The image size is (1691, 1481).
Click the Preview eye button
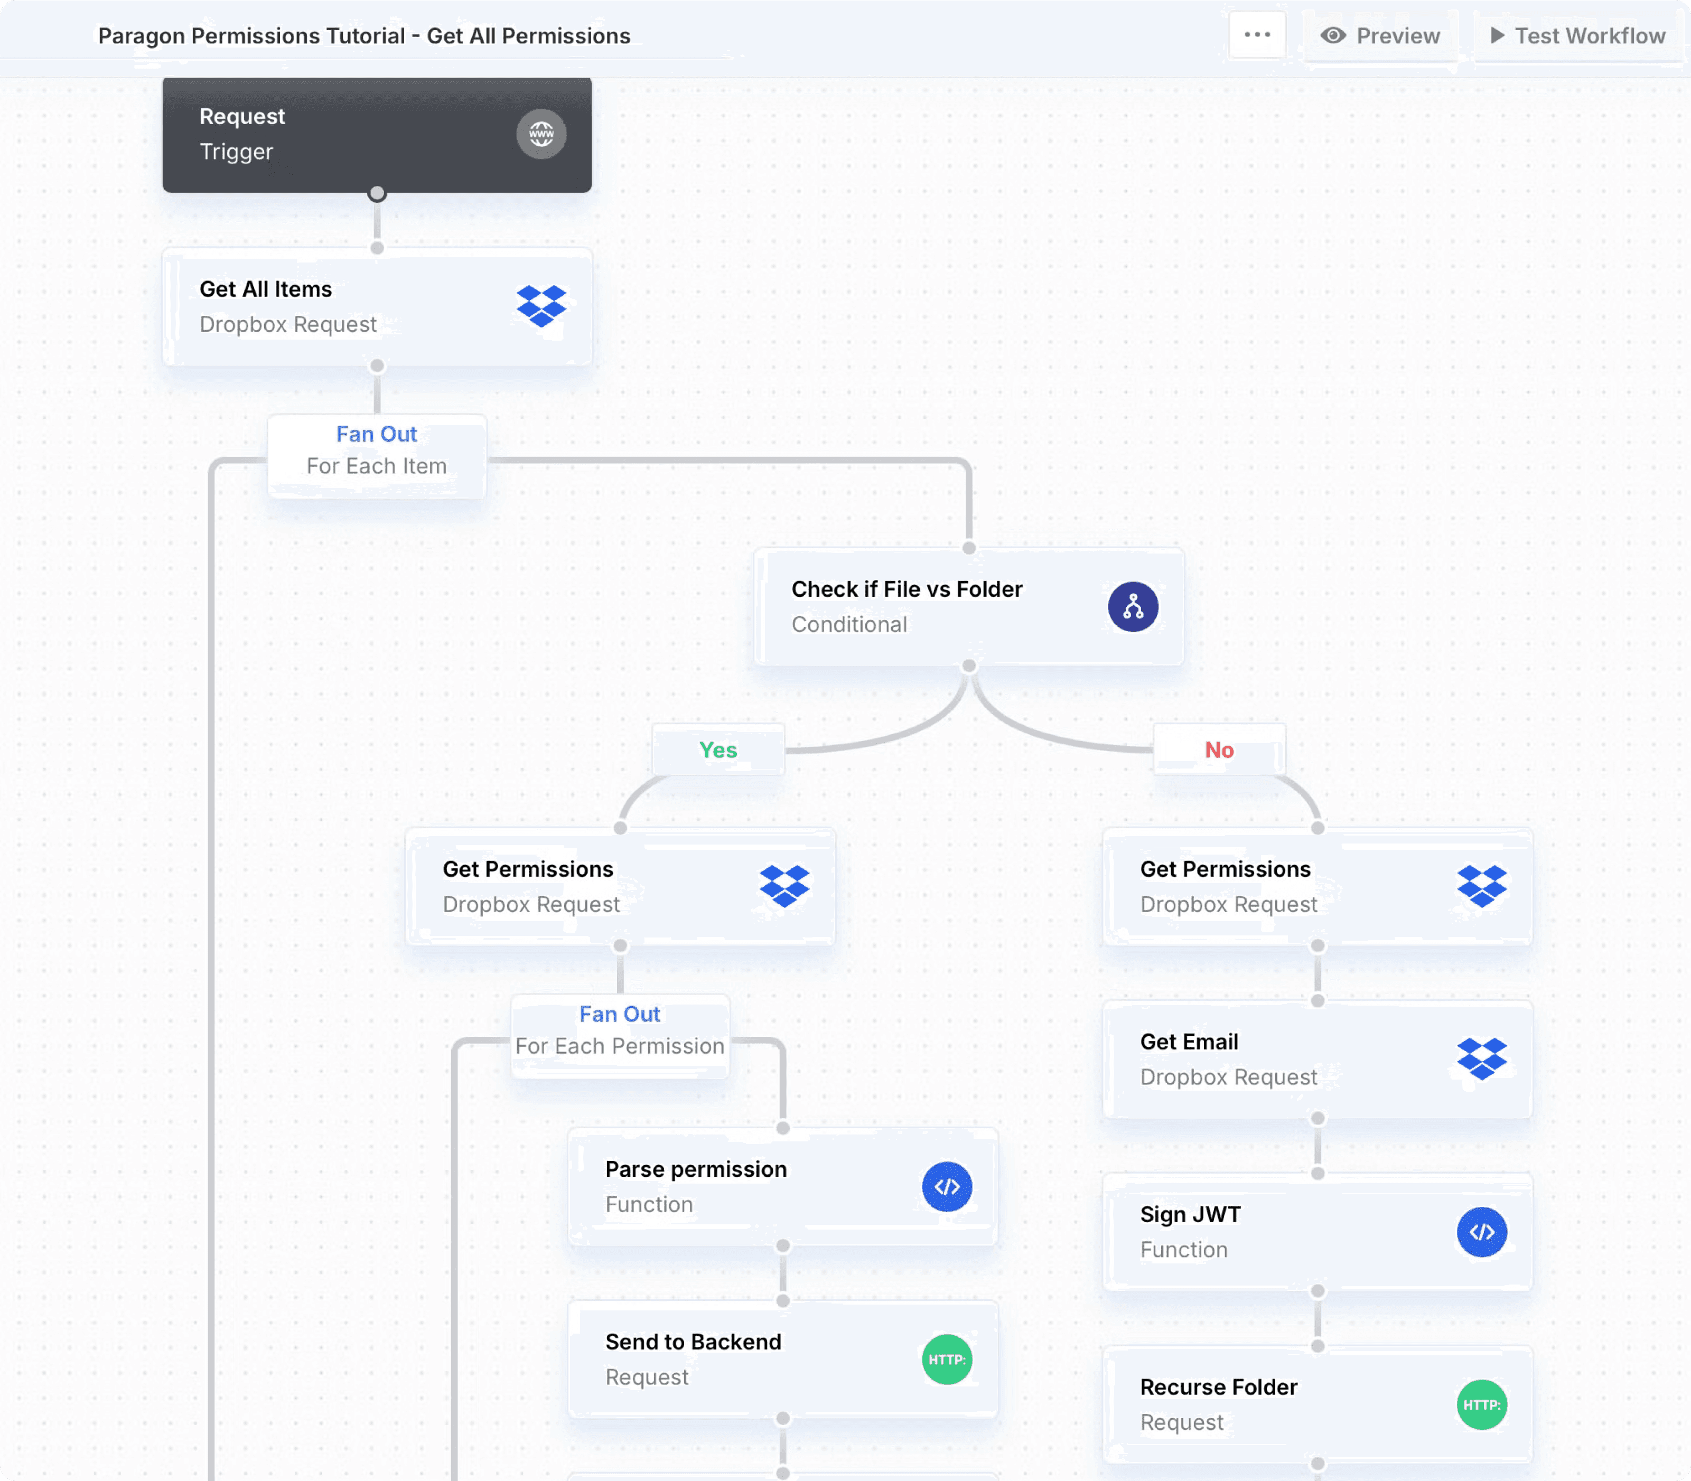click(1379, 35)
